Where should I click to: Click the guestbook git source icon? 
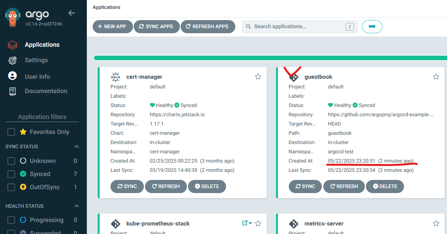(x=293, y=77)
